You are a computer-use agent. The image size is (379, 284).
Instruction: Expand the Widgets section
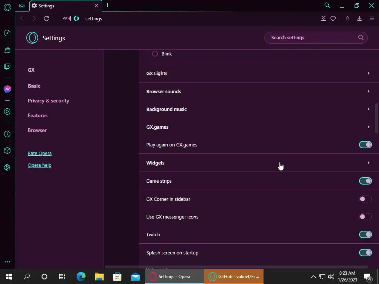click(x=259, y=163)
